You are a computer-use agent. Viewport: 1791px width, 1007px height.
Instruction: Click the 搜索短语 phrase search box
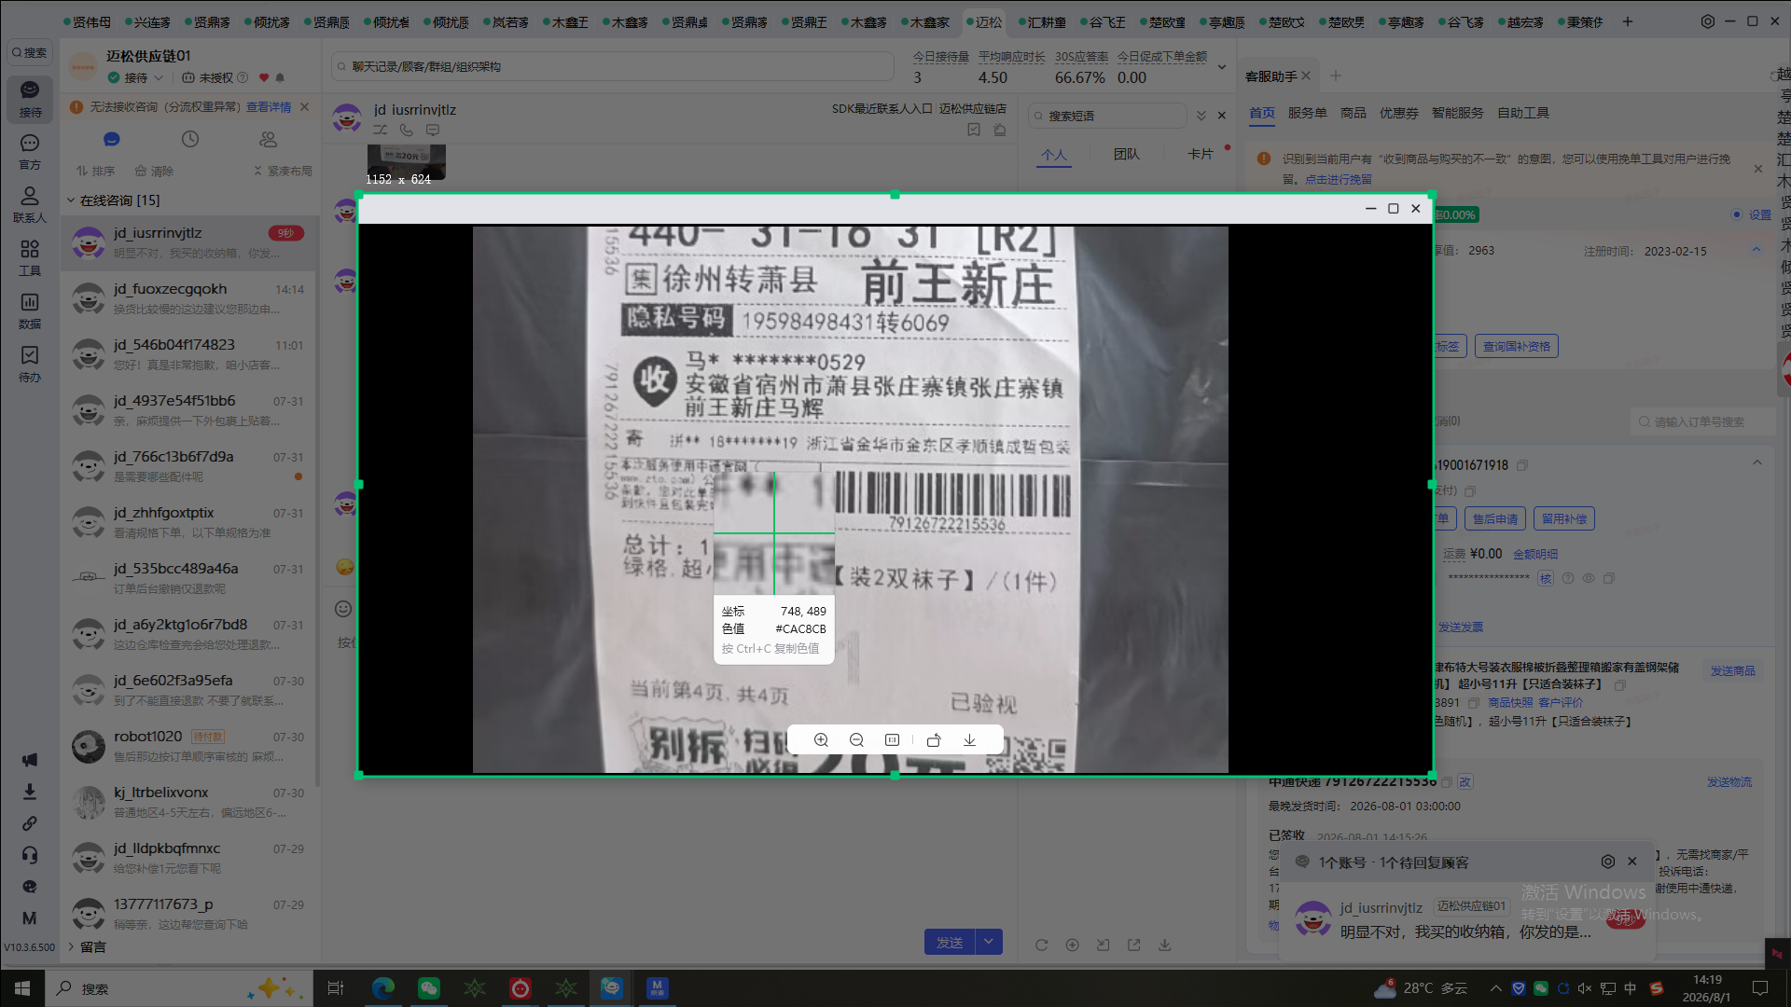point(1107,116)
